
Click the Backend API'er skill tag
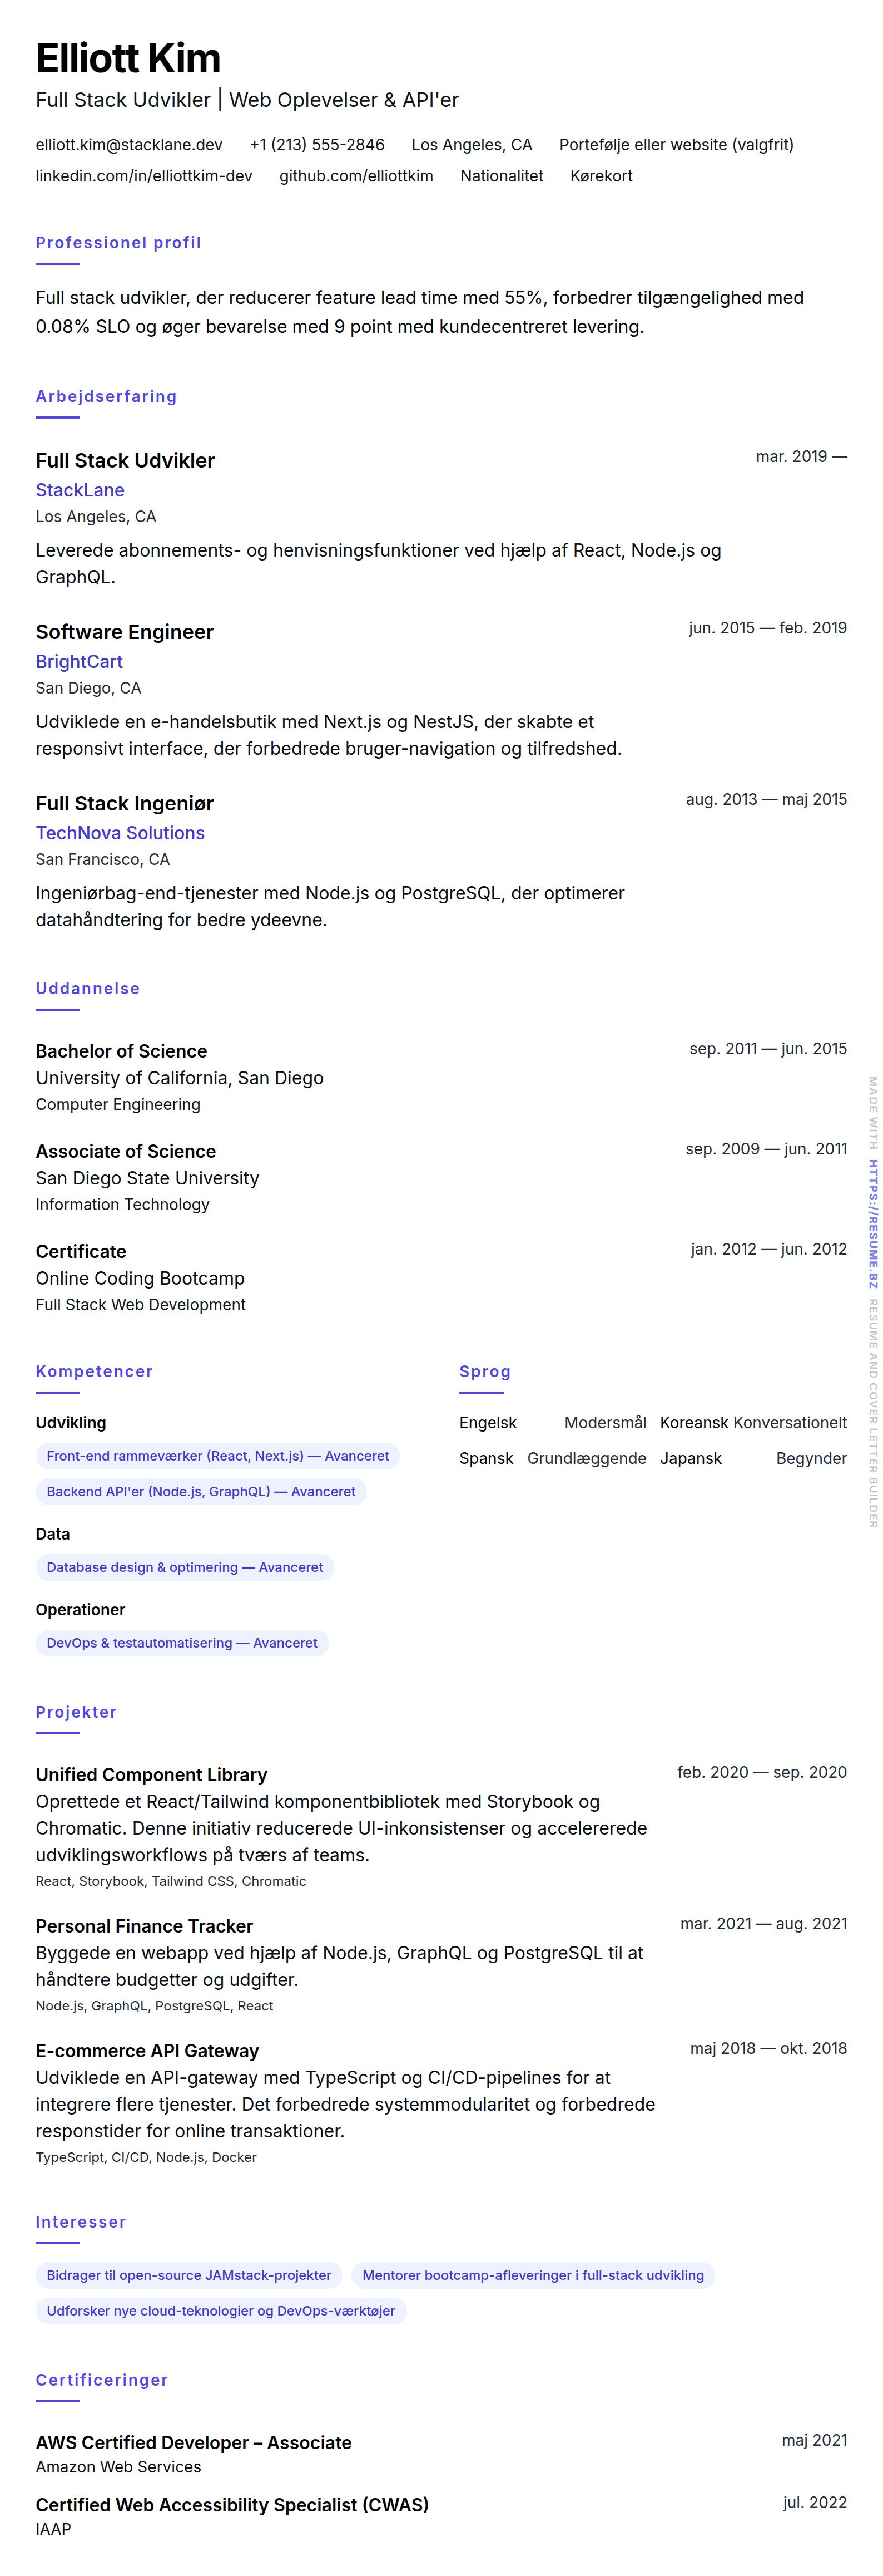click(x=201, y=1491)
